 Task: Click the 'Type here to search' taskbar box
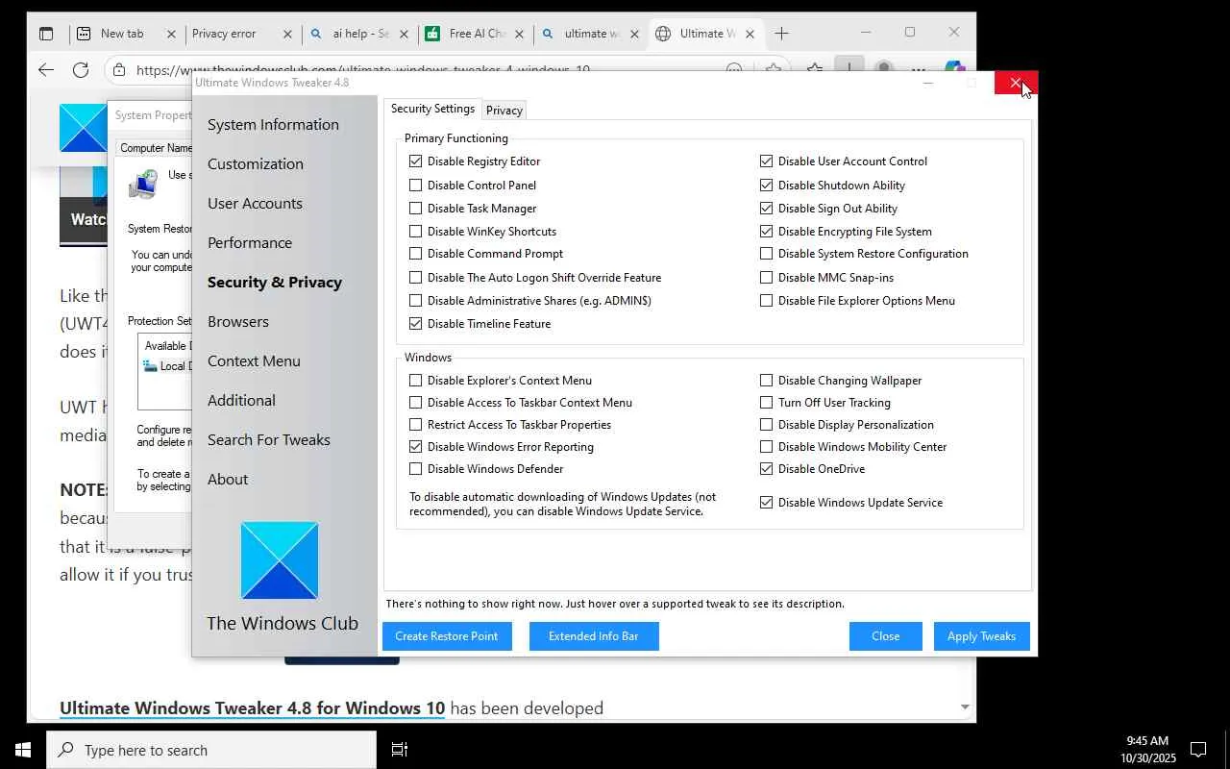point(211,750)
